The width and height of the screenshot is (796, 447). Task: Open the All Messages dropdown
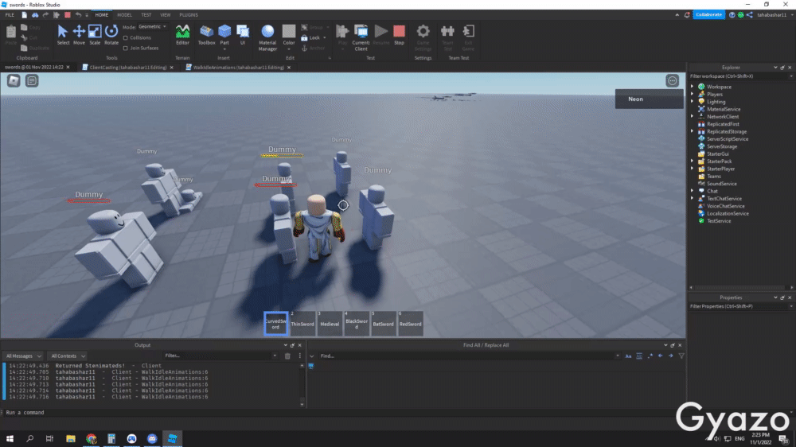tap(23, 356)
